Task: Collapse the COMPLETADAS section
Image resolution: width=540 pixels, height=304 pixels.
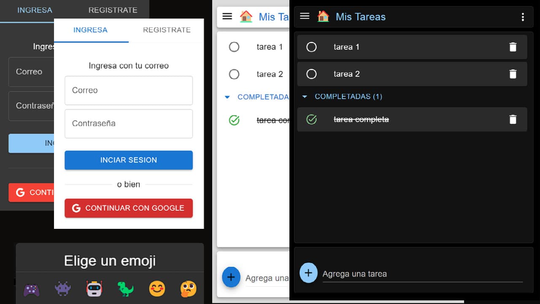Action: (227, 97)
